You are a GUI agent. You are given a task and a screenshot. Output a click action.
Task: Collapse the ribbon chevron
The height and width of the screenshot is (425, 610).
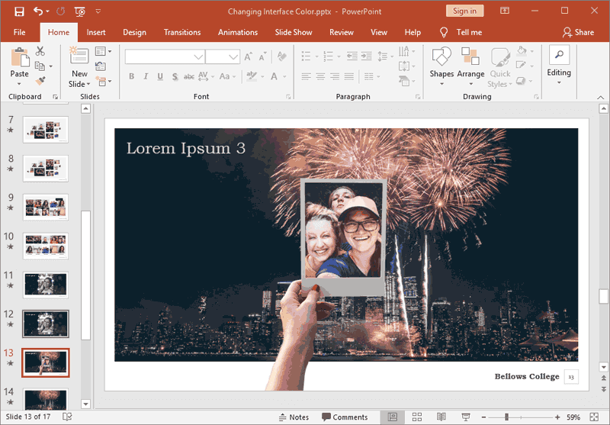601,98
